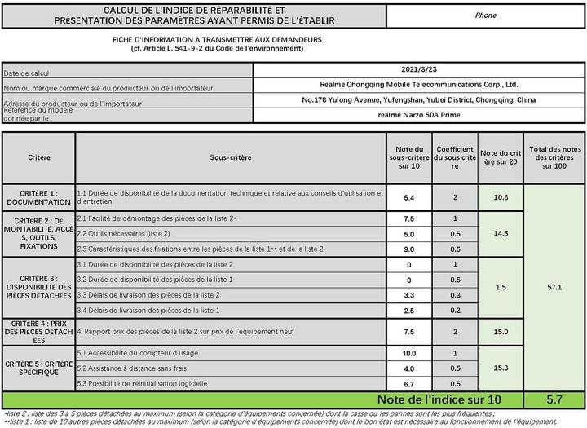The image size is (587, 428).
Task: Select the calculation date value 2021/3/23
Action: 419,71
